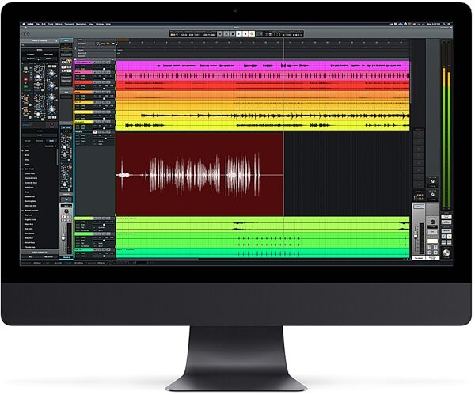The height and width of the screenshot is (395, 475).
Task: Click the magenta audio clip in top track
Action: click(x=263, y=66)
